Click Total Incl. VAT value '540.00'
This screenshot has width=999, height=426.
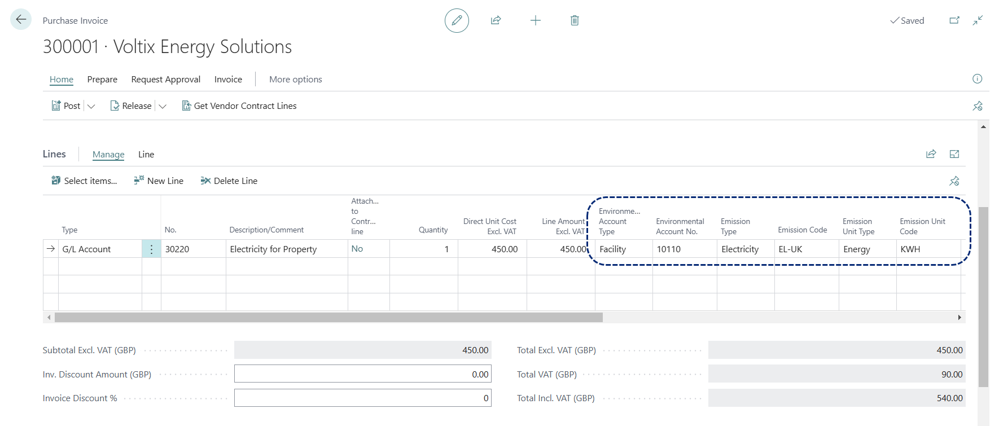tap(836, 398)
